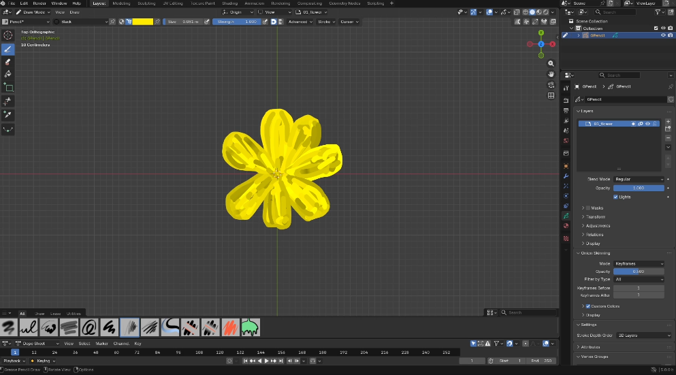Activate the Cursor tool
Image resolution: width=676 pixels, height=375 pixels.
[8, 35]
